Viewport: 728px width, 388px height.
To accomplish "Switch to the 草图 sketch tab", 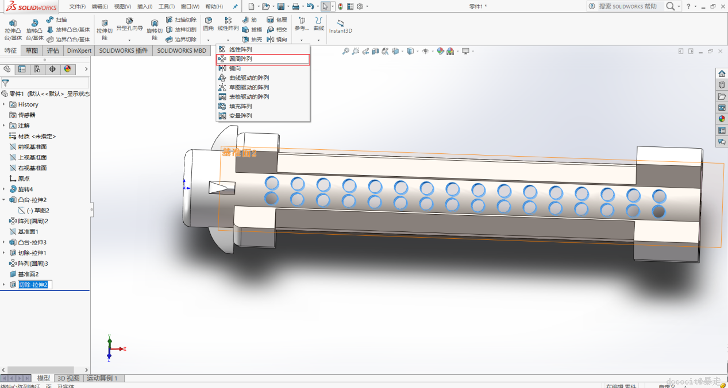I will point(32,51).
